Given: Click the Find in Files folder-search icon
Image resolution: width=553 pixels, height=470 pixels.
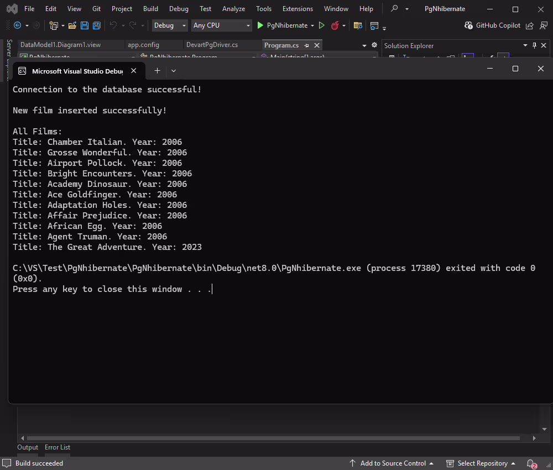Looking at the screenshot, I should click(x=358, y=25).
